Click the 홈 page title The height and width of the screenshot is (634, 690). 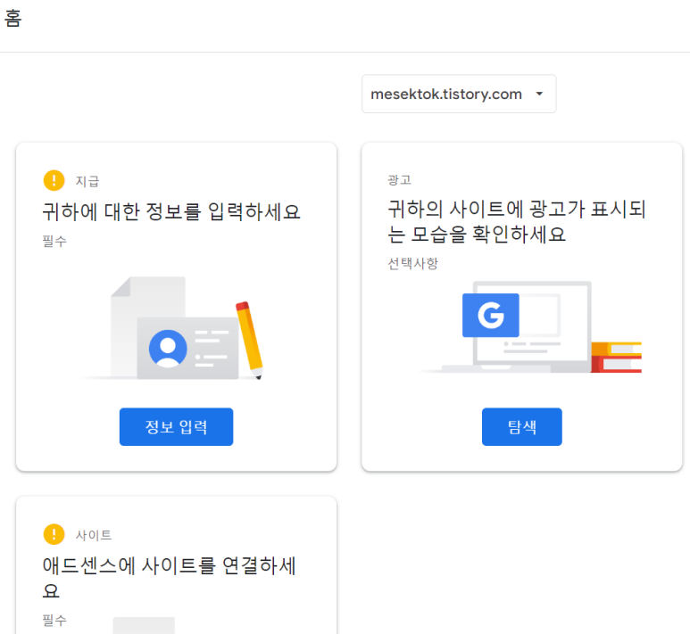tap(12, 19)
